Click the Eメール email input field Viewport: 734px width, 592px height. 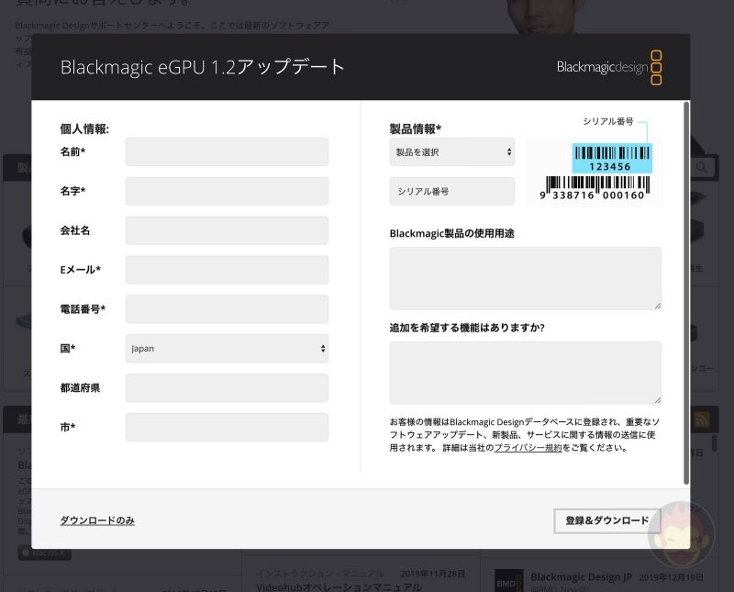point(227,269)
